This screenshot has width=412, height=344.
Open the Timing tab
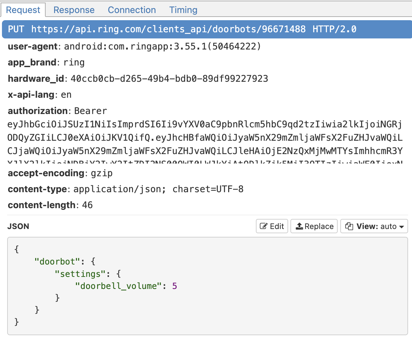tap(183, 10)
